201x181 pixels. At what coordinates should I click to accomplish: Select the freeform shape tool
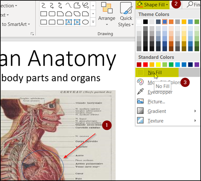click(77, 6)
